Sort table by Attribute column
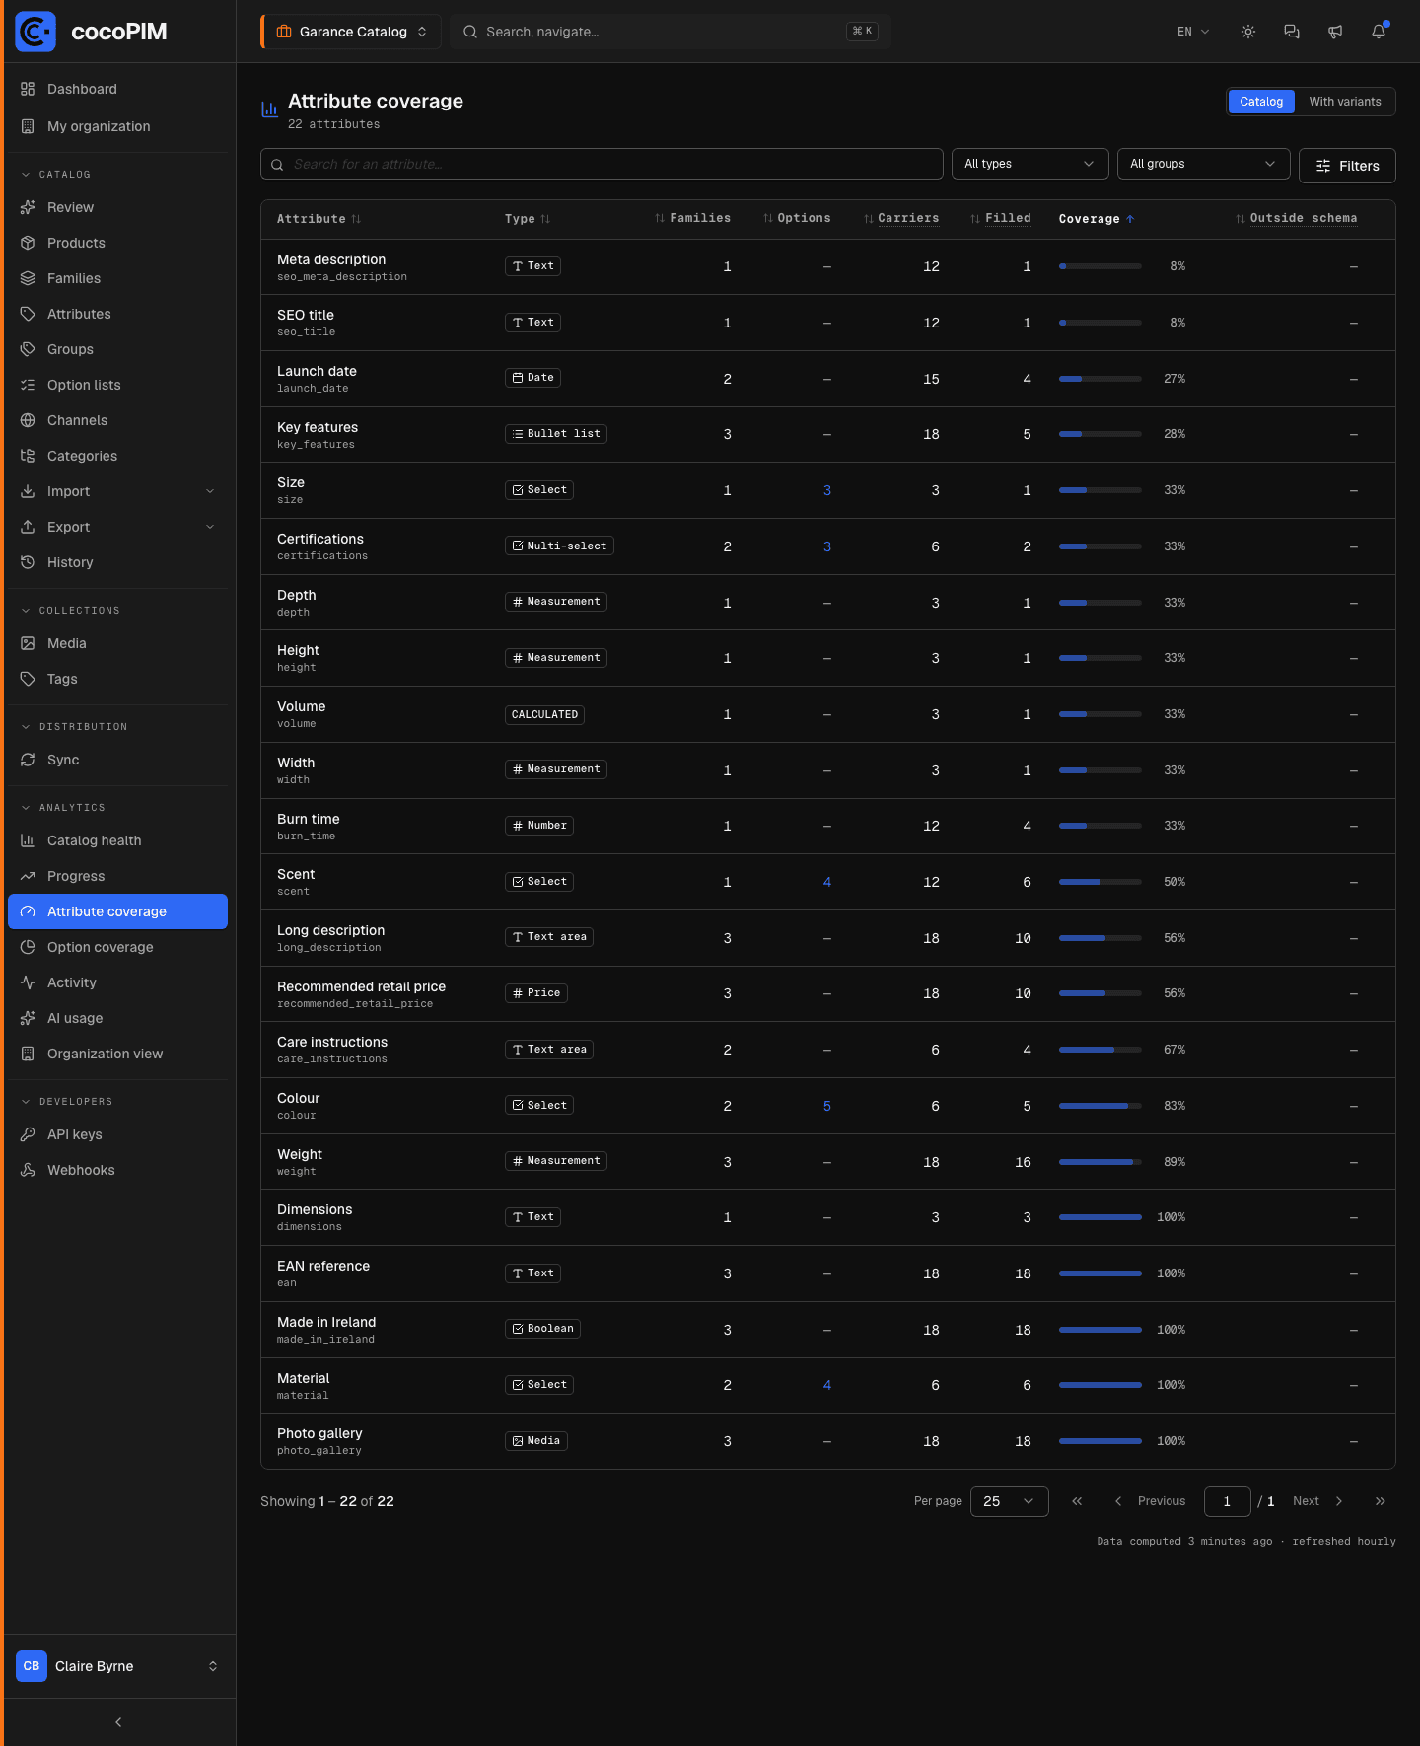 click(x=319, y=219)
